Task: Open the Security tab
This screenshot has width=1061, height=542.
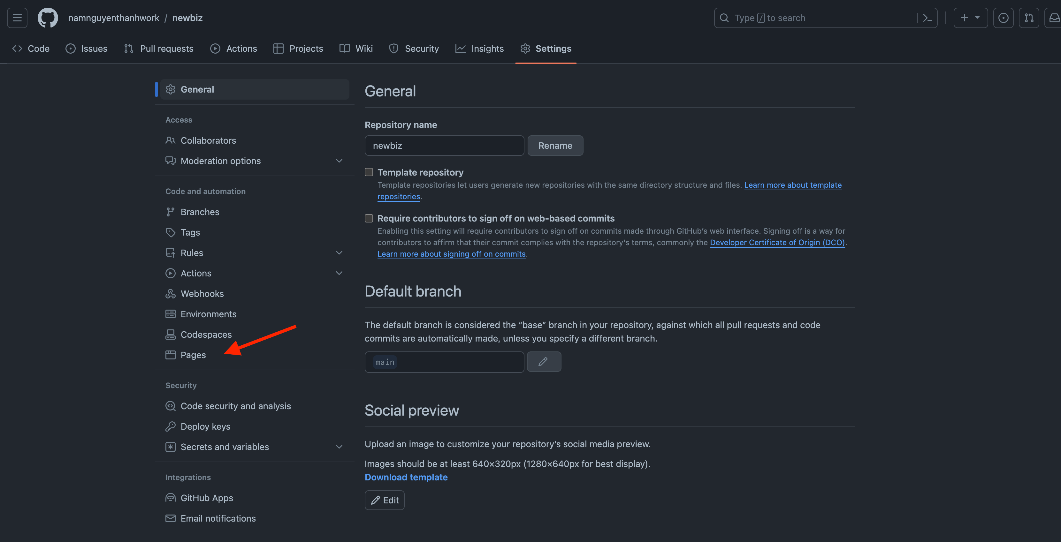Action: pos(414,49)
